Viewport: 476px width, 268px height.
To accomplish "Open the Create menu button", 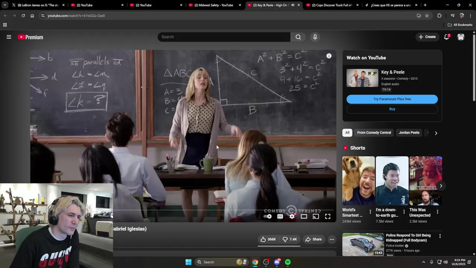I will pos(427,37).
